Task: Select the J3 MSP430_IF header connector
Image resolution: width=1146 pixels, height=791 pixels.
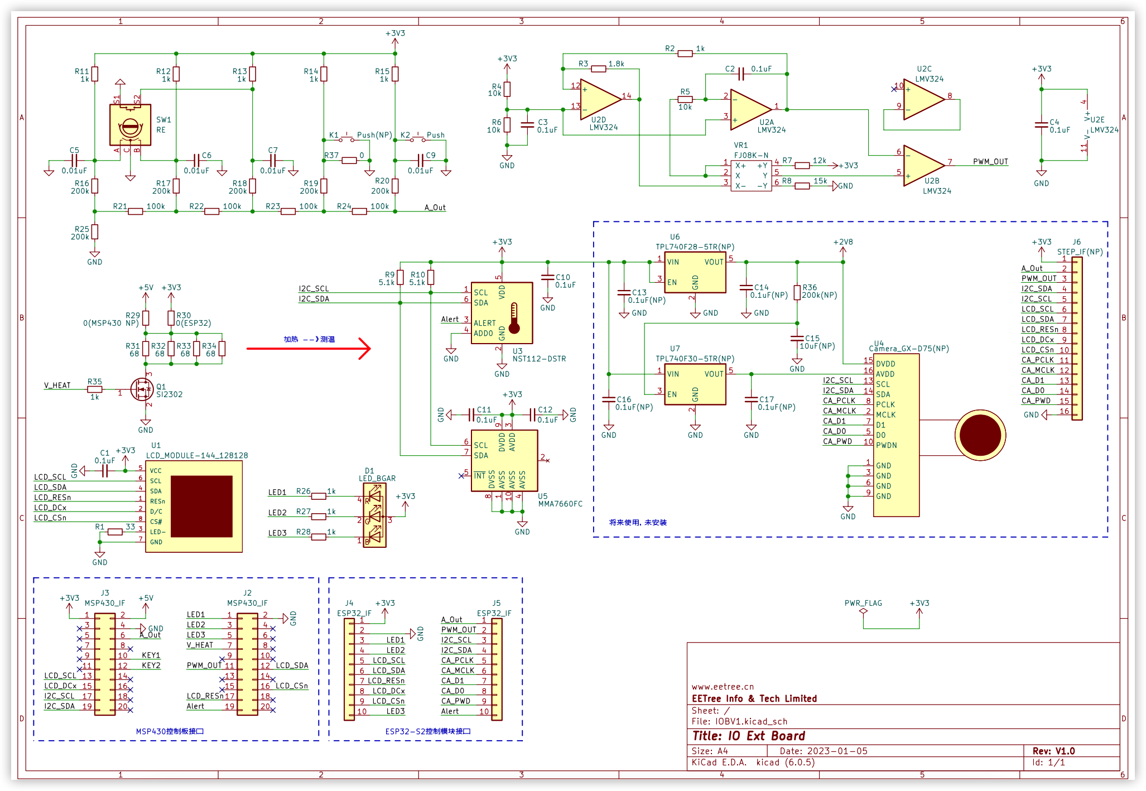Action: (105, 664)
